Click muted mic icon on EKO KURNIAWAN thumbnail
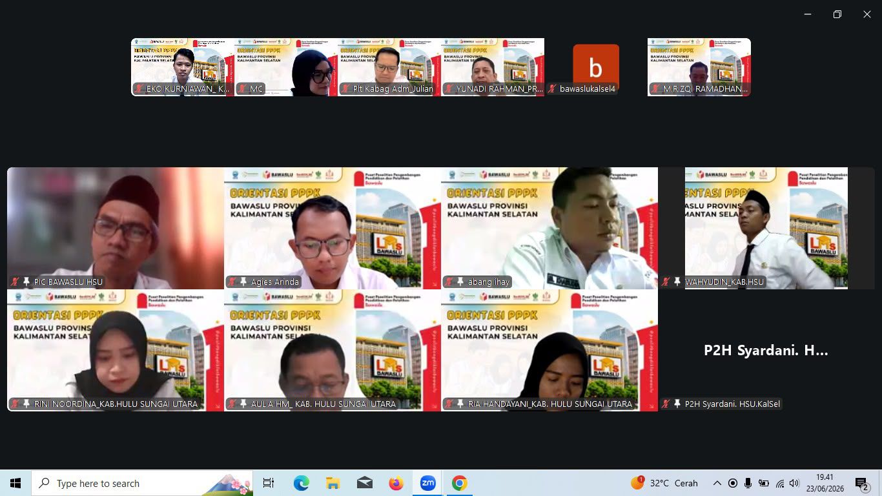882x496 pixels. tap(139, 89)
